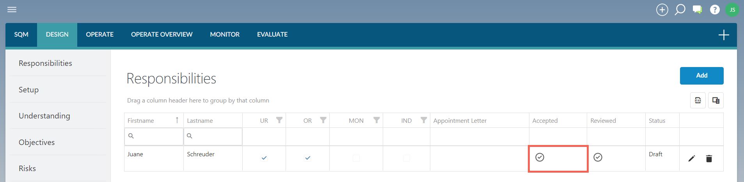Click the blue Add button
Viewport: 744px width, 182px height.
pyautogui.click(x=701, y=76)
